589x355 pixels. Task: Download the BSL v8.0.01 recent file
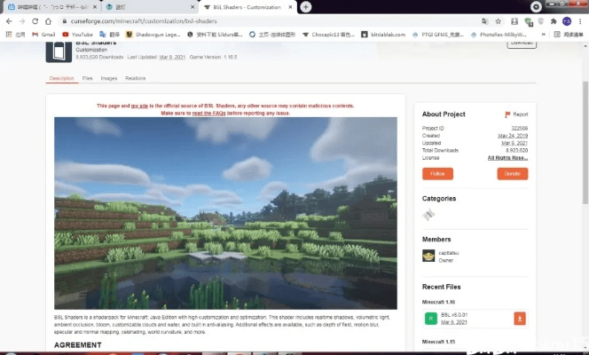pyautogui.click(x=520, y=319)
